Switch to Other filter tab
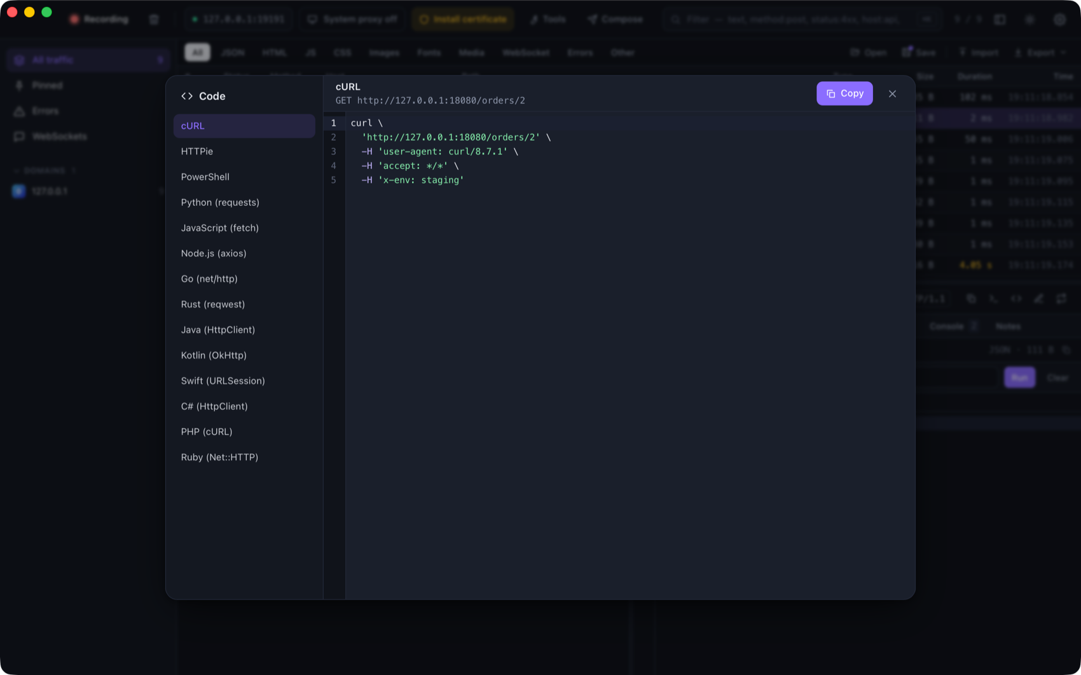Image resolution: width=1081 pixels, height=675 pixels. (623, 52)
